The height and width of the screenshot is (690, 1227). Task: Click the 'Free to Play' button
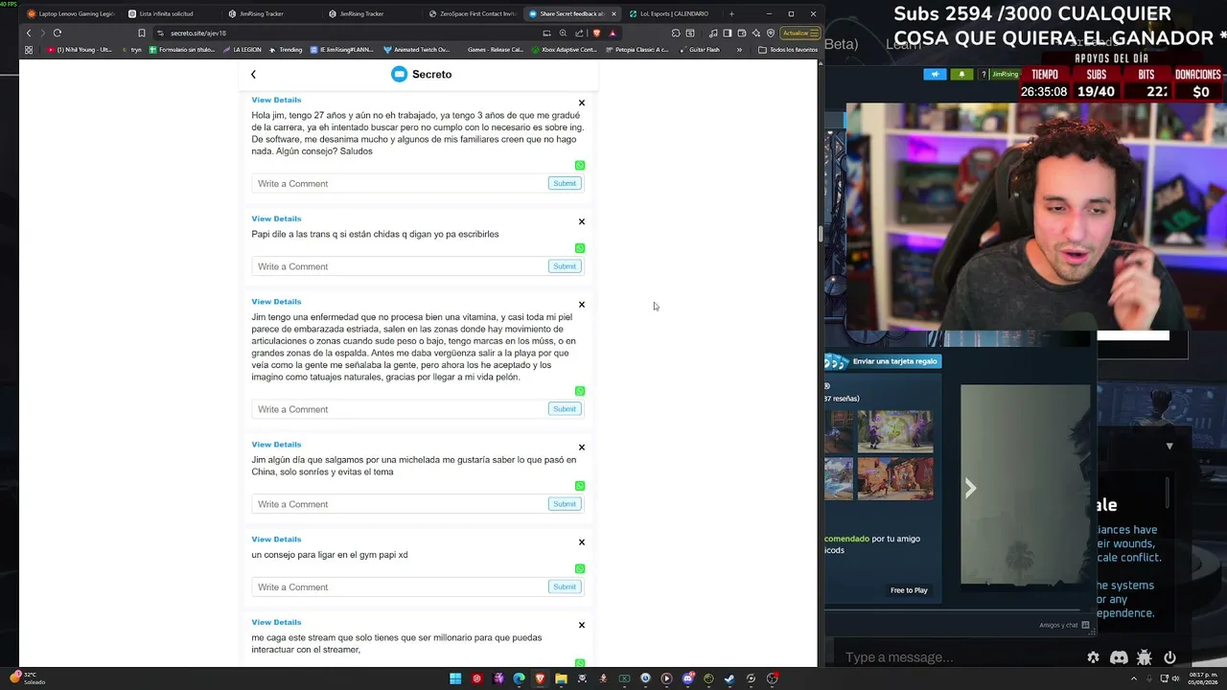[x=909, y=590]
